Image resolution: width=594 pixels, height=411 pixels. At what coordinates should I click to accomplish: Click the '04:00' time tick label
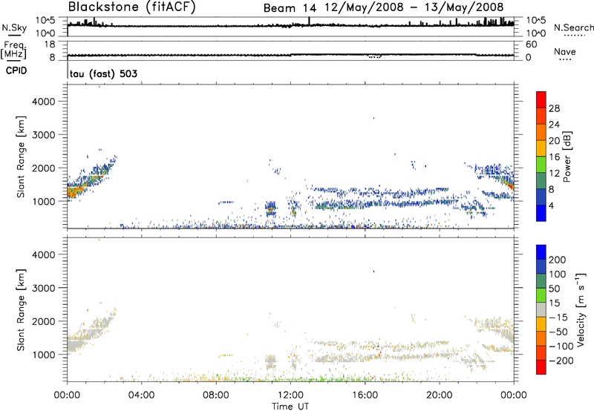click(x=142, y=395)
